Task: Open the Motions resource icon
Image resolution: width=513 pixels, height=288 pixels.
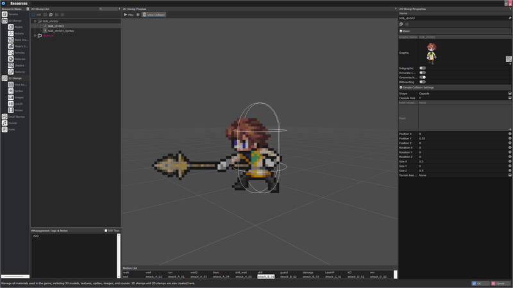Action: [x=11, y=33]
